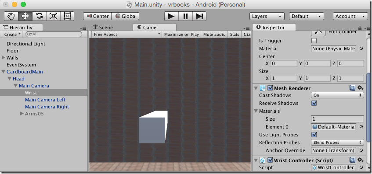The height and width of the screenshot is (174, 372).
Task: Click the Size X input field
Action: 284,78
